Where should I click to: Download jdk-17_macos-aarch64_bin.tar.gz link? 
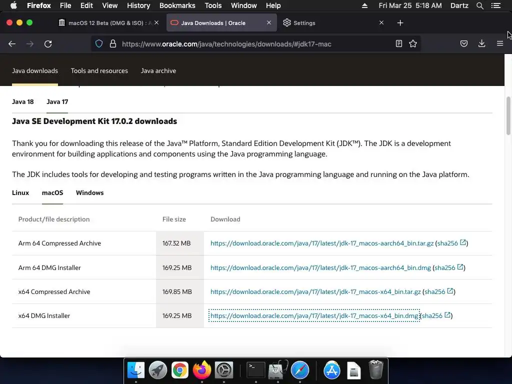tap(322, 243)
